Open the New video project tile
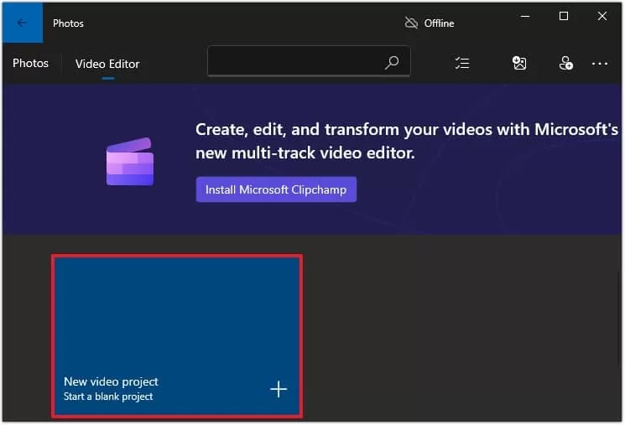Viewport: 625px width, 425px height. (177, 337)
